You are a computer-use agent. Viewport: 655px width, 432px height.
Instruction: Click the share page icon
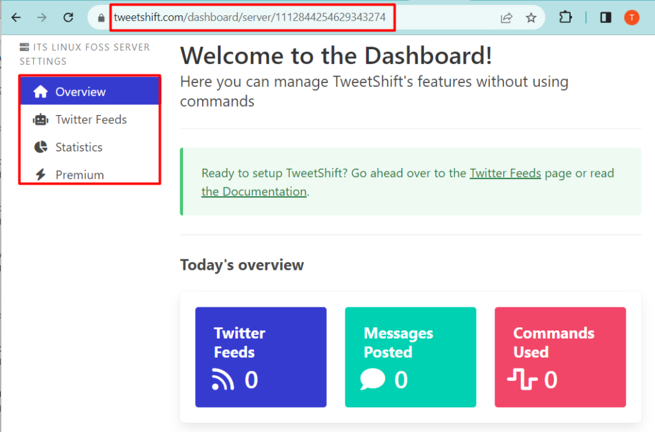[507, 18]
